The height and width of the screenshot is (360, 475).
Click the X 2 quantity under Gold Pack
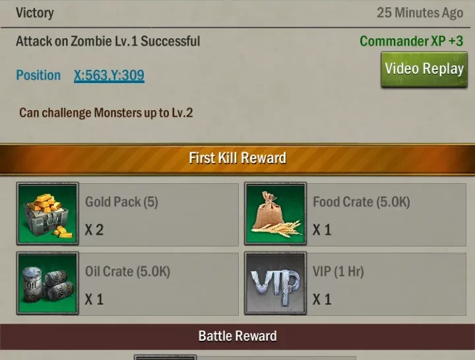[94, 230]
